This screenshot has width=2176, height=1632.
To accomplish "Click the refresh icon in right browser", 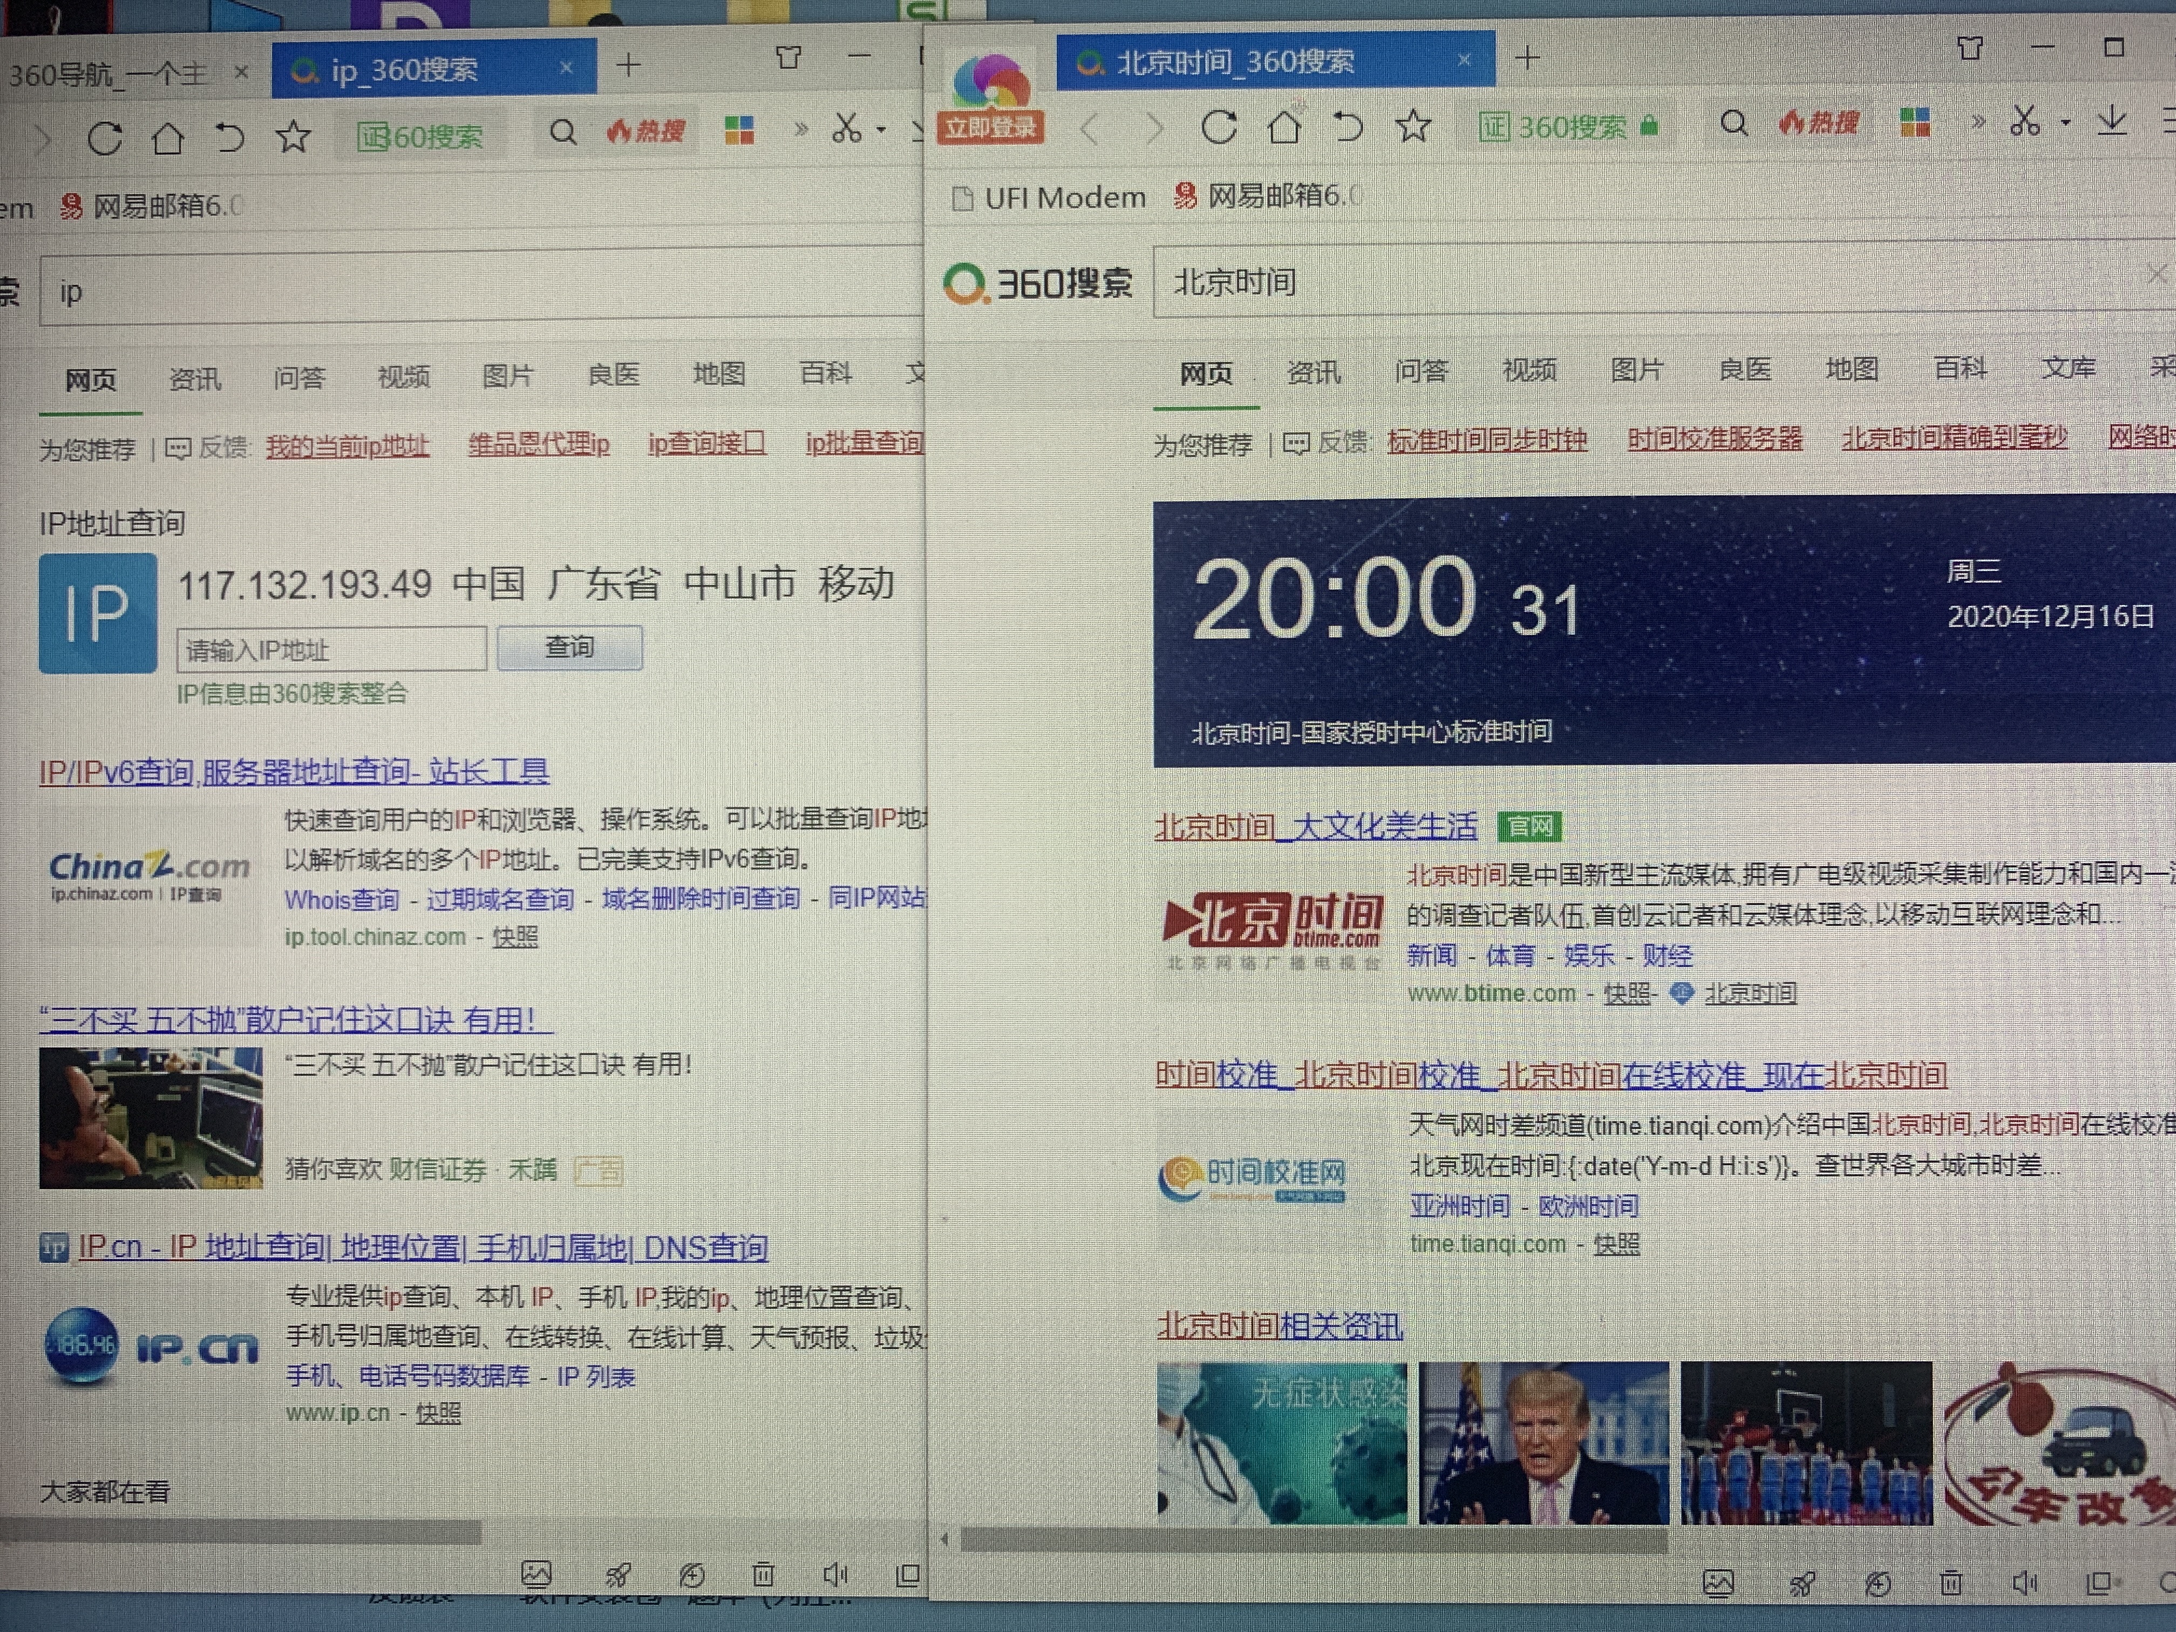I will pos(1219,127).
